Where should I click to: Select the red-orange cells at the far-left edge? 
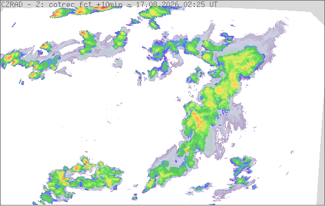pos(10,59)
